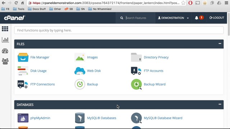Image resolution: width=230 pixels, height=129 pixels.
Task: Click the Images icon
Action: tap(80, 57)
